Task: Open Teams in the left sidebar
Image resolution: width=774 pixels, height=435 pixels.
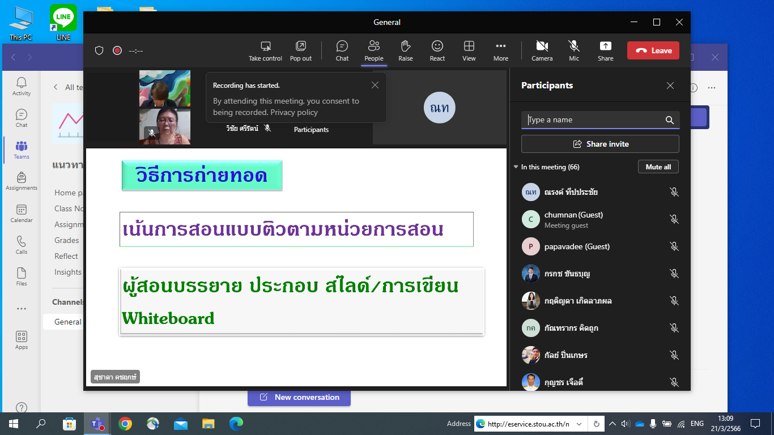Action: 22,150
